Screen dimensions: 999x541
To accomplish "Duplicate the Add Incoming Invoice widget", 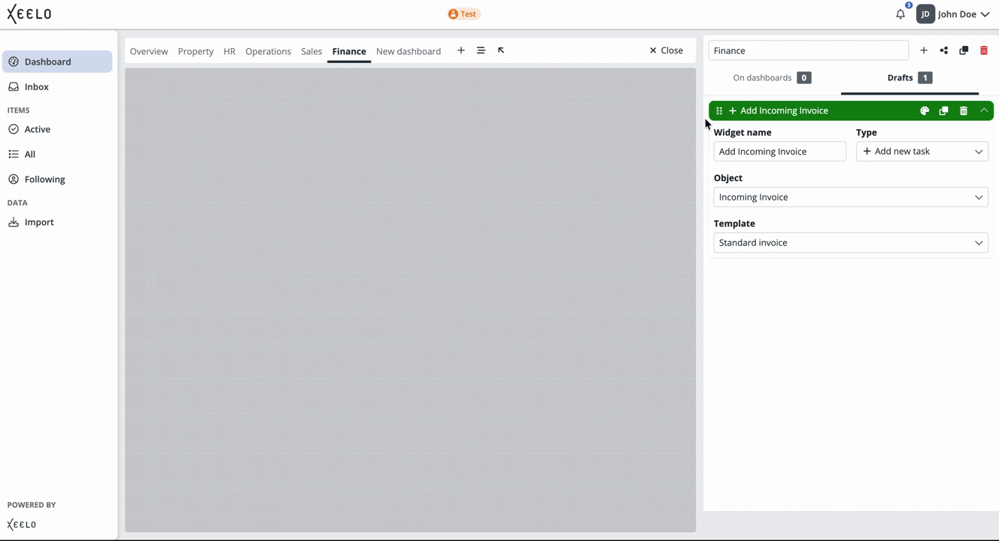I will (943, 110).
